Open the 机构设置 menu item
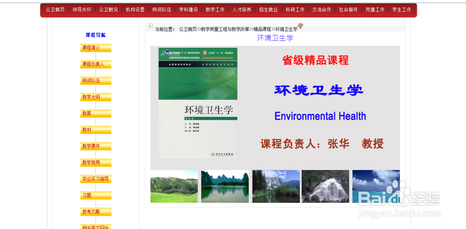Image resolution: width=466 pixels, height=229 pixels. [x=135, y=10]
